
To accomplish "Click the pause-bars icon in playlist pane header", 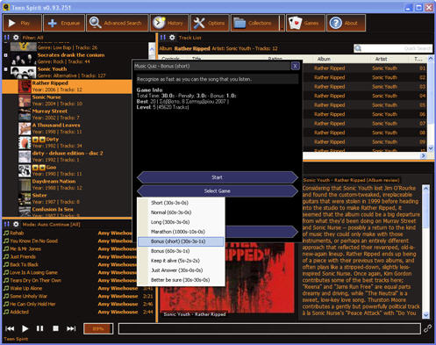I will click(7, 224).
